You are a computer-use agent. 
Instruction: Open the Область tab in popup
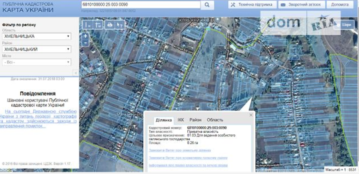coord(215,120)
